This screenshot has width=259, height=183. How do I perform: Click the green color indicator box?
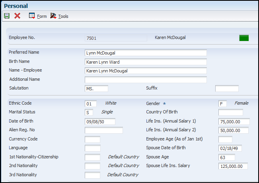[244, 38]
